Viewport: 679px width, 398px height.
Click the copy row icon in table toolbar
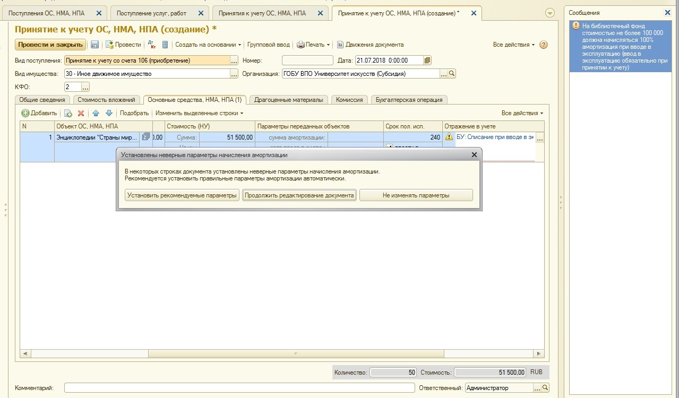coord(68,113)
